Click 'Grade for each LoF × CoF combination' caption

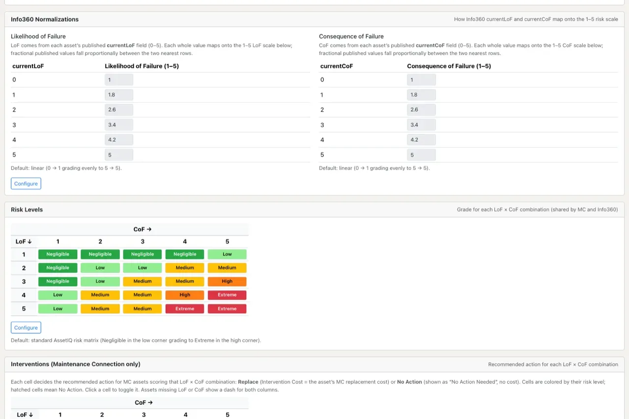tap(538, 210)
